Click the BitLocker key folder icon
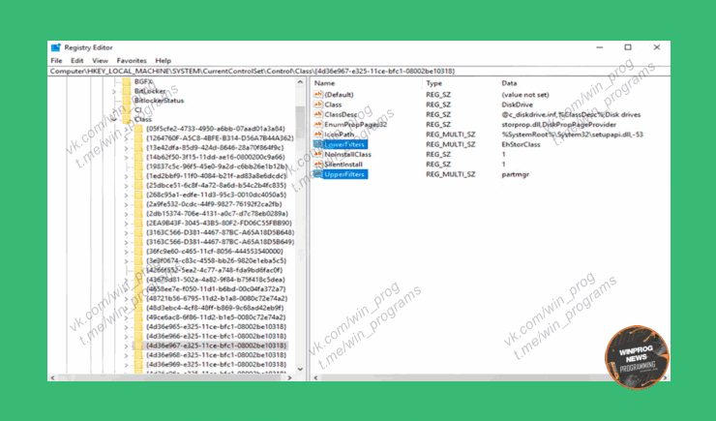 pos(127,91)
